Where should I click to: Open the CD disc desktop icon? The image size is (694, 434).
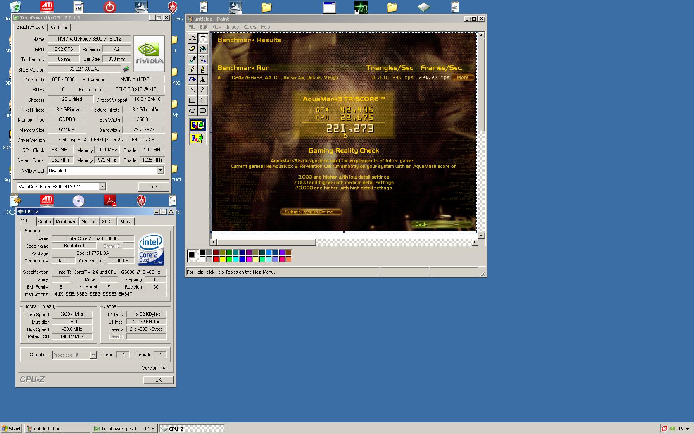tap(78, 201)
